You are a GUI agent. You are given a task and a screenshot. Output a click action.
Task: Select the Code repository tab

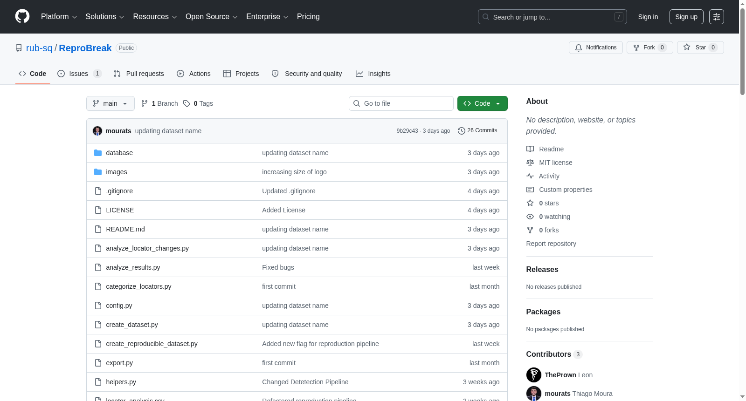coord(33,74)
